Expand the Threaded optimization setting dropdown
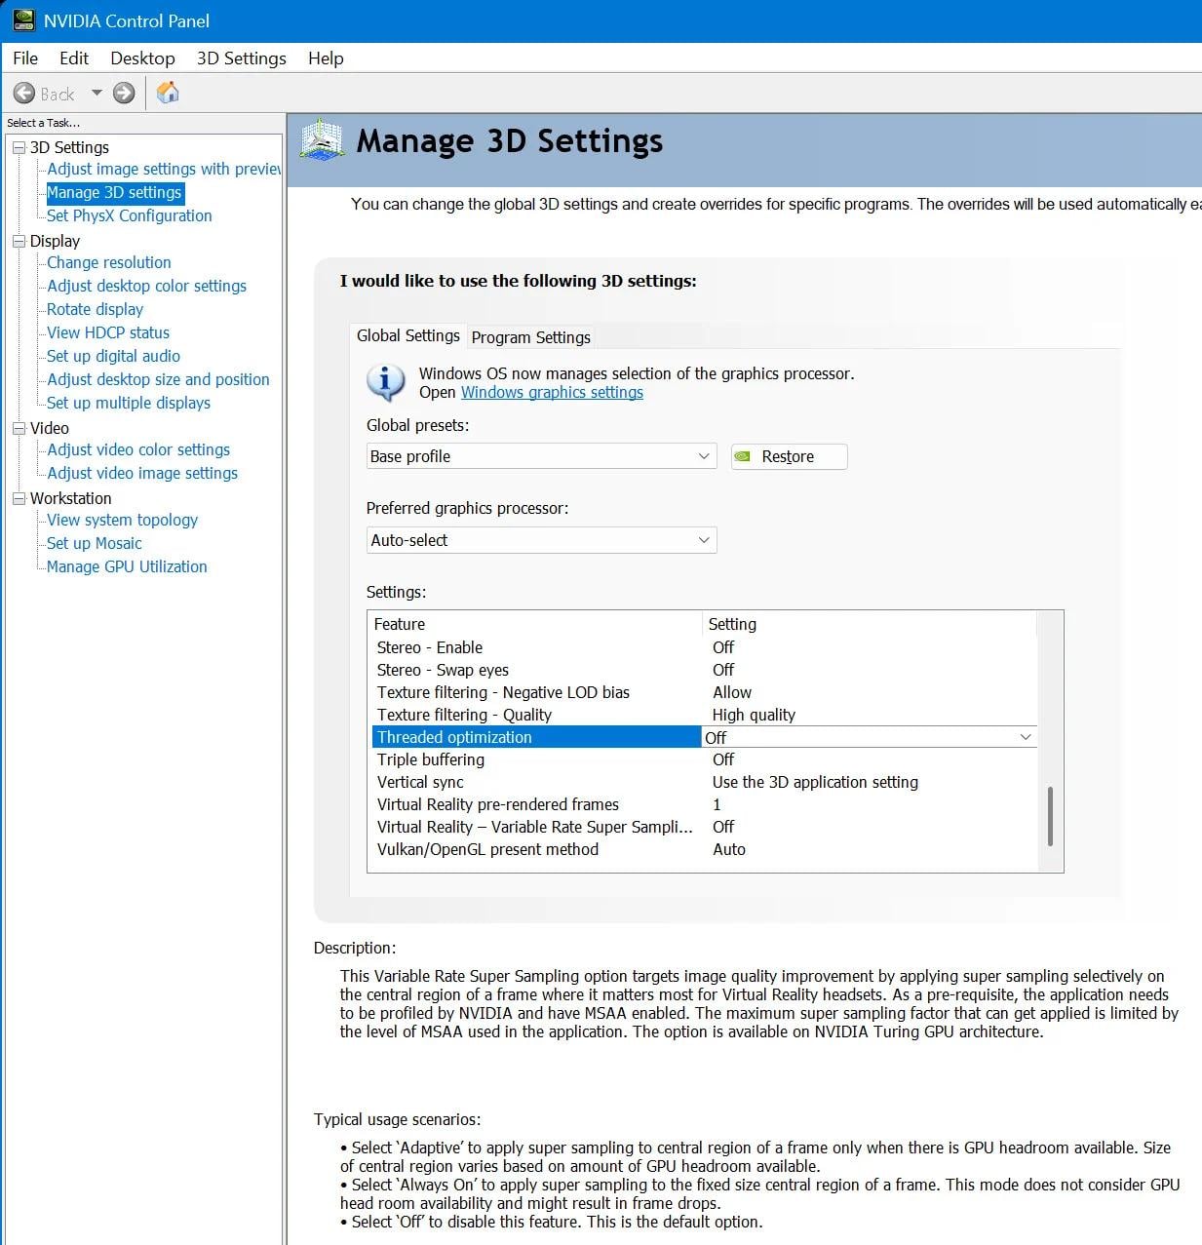This screenshot has width=1202, height=1245. [x=1025, y=737]
